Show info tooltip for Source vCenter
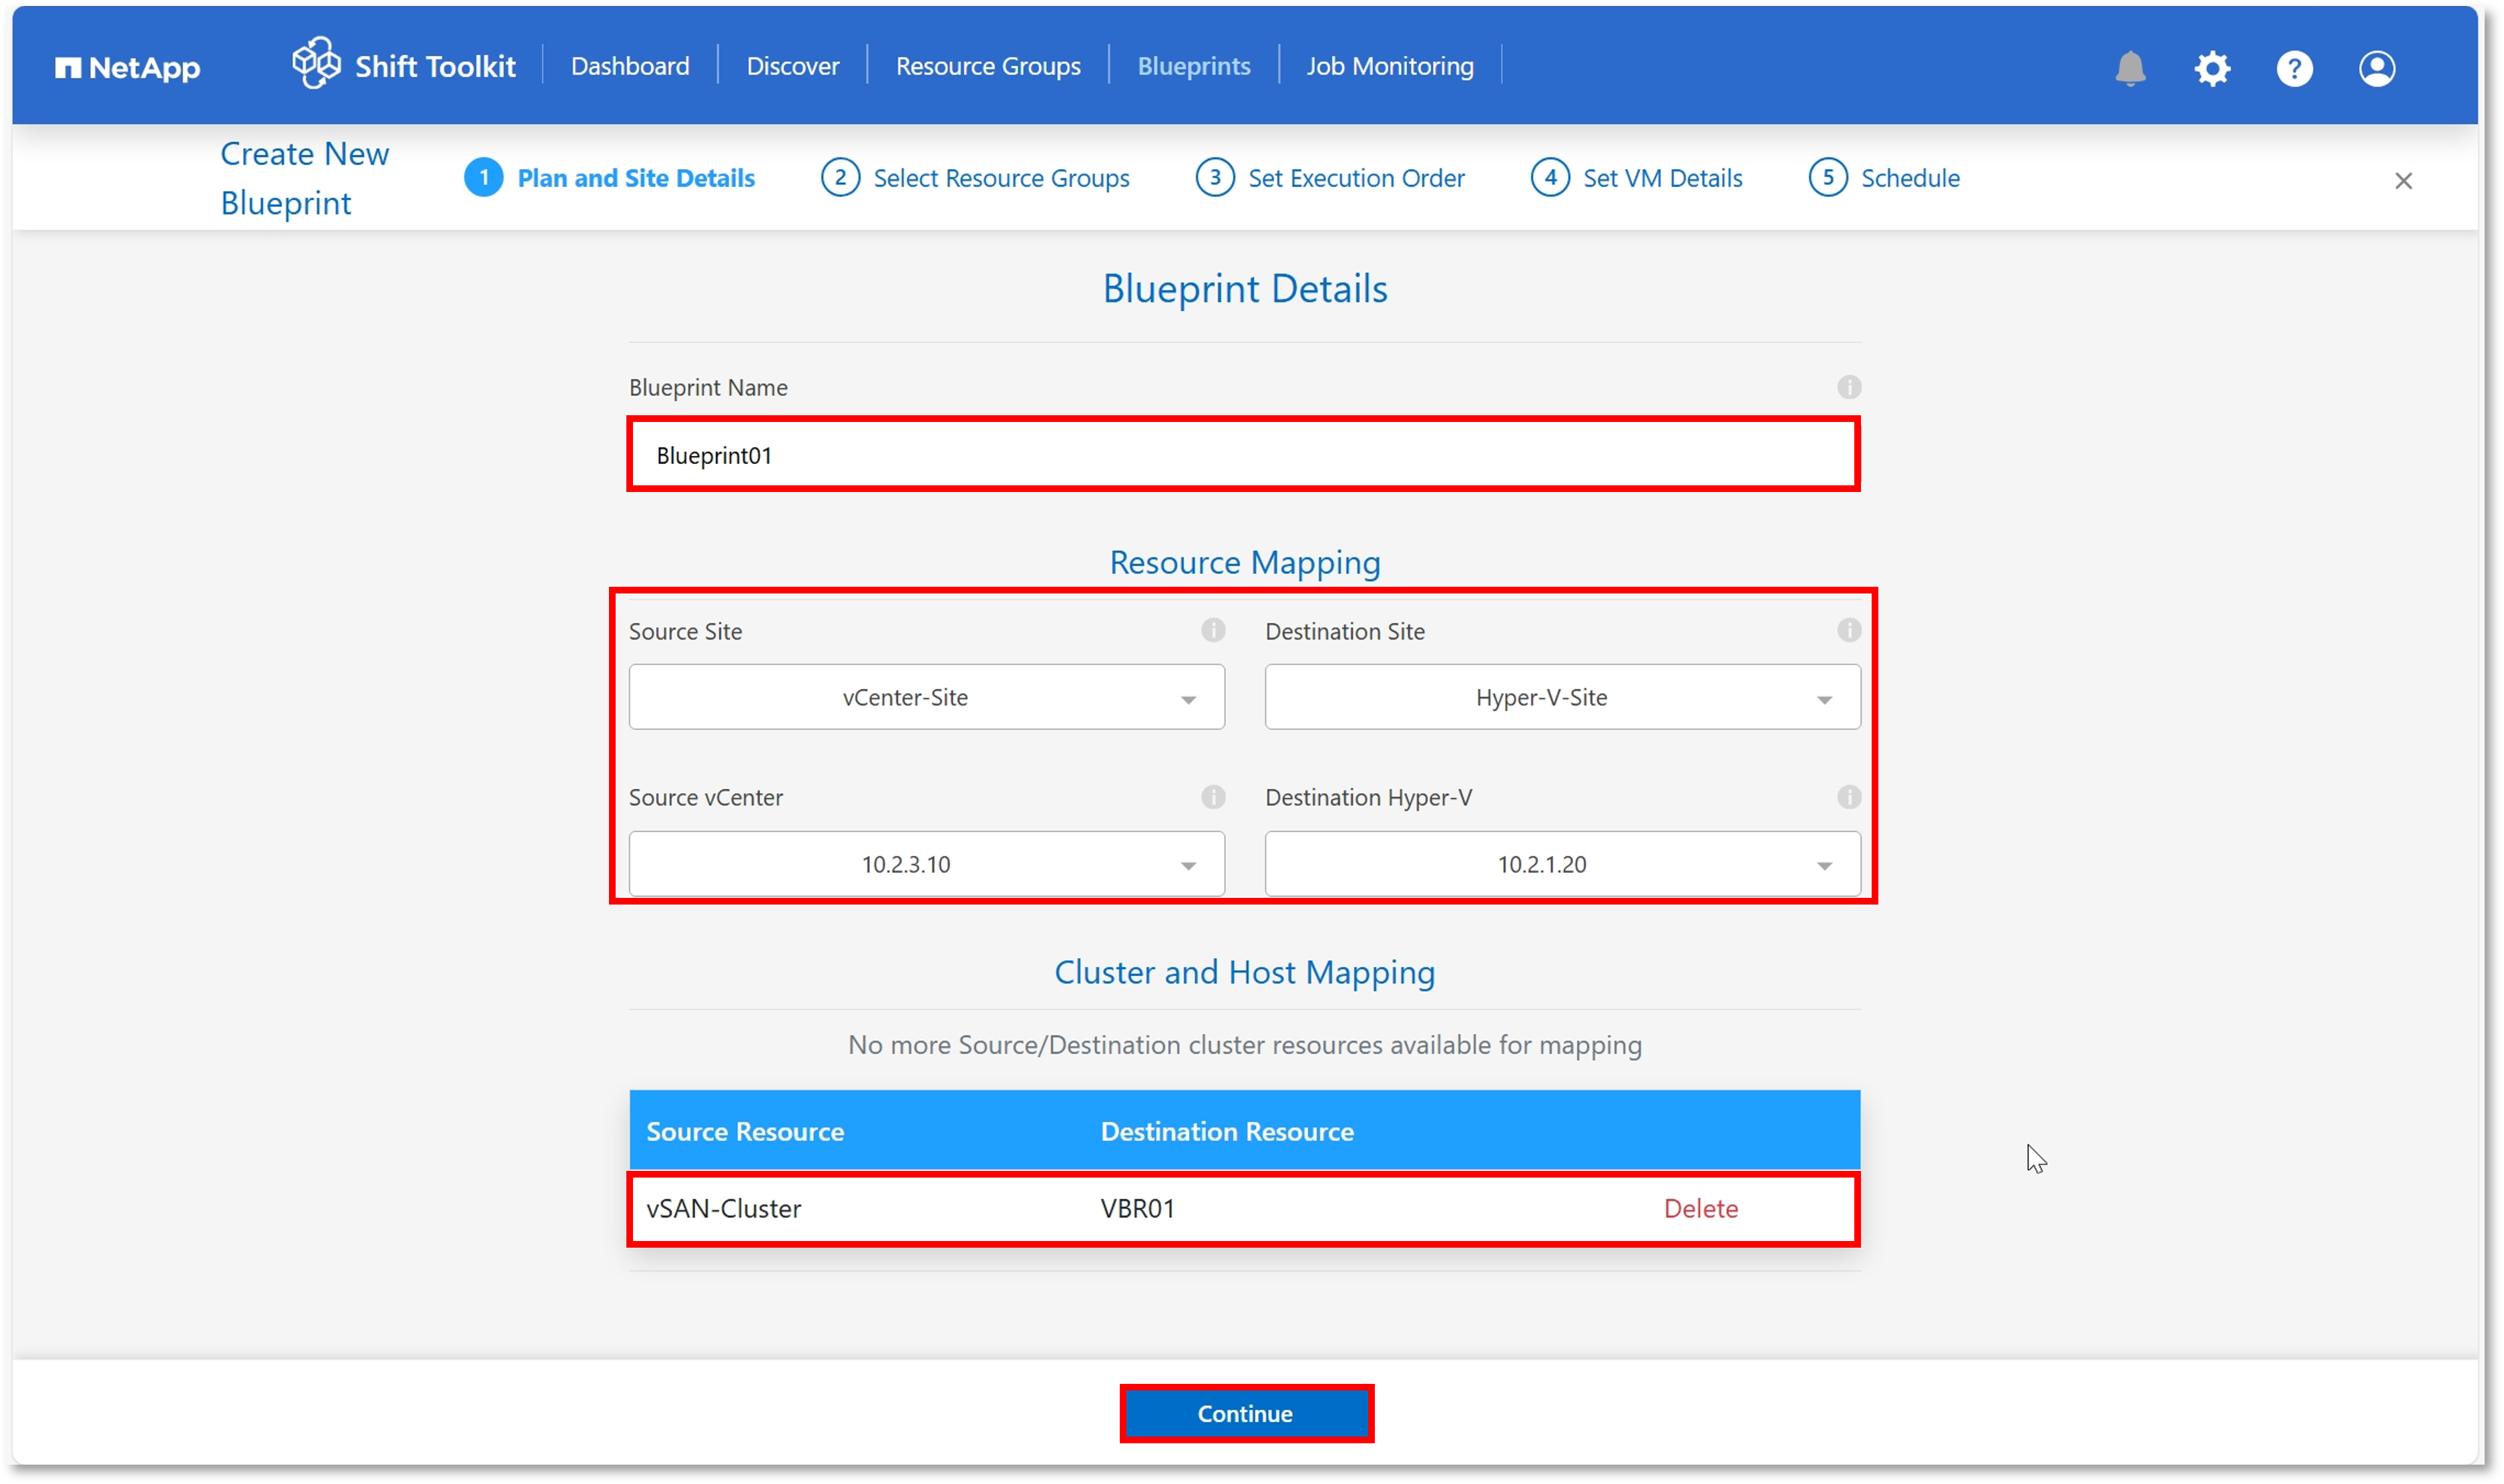The height and width of the screenshot is (1484, 2504). tap(1212, 797)
